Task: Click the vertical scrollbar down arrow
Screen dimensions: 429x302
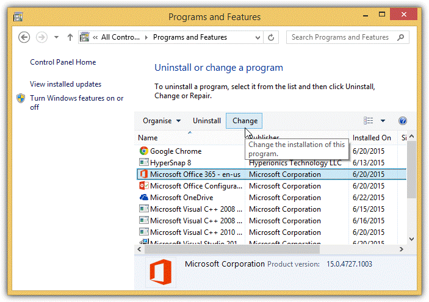Action: pos(411,239)
